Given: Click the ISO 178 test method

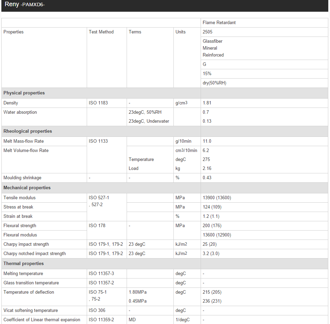Looking at the screenshot, I should (x=97, y=225).
